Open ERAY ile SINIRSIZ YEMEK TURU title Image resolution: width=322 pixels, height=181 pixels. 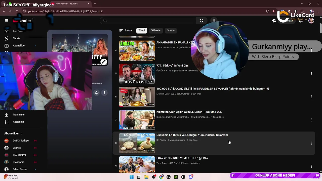pos(182,158)
